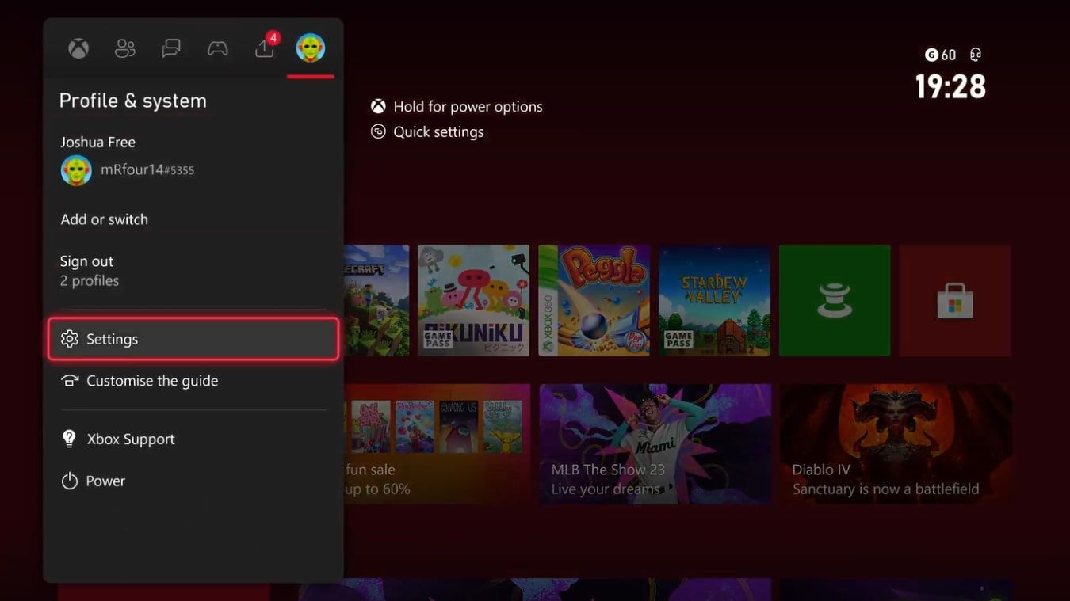This screenshot has width=1070, height=601.
Task: Open the Parties & chats tab
Action: 171,49
